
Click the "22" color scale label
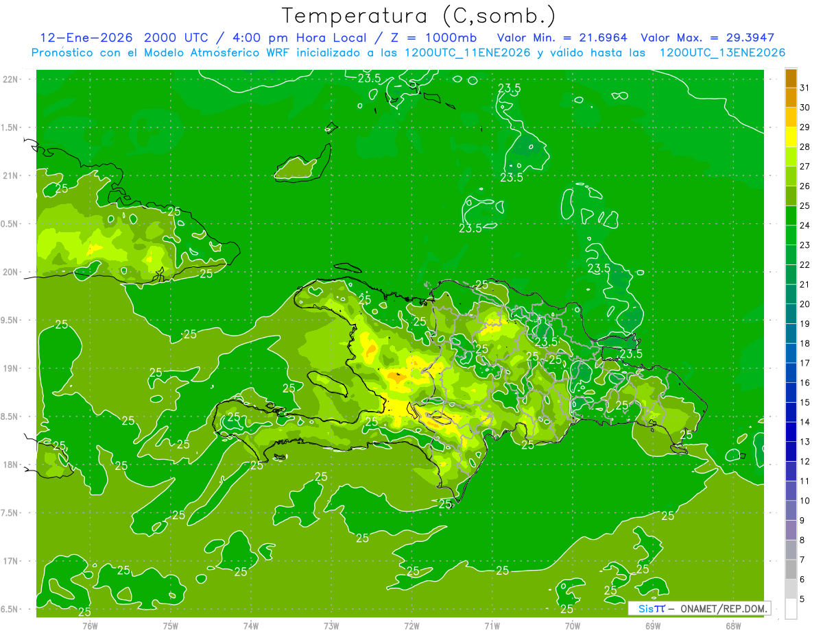805,265
